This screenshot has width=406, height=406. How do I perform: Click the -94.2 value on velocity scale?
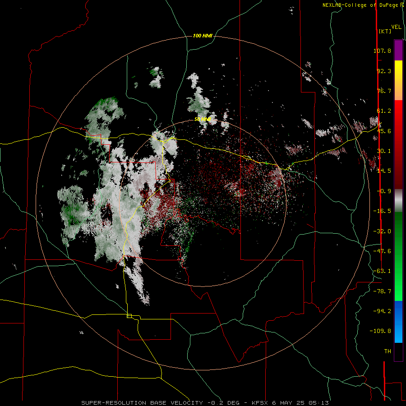[x=382, y=311]
